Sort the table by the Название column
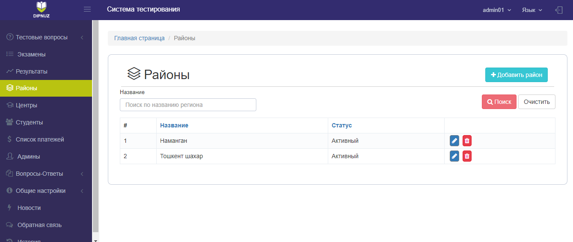This screenshot has width=573, height=242. coord(174,125)
